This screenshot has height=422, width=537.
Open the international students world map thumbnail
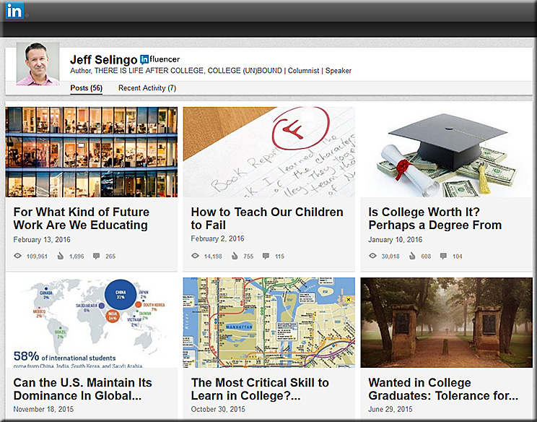[x=92, y=322]
